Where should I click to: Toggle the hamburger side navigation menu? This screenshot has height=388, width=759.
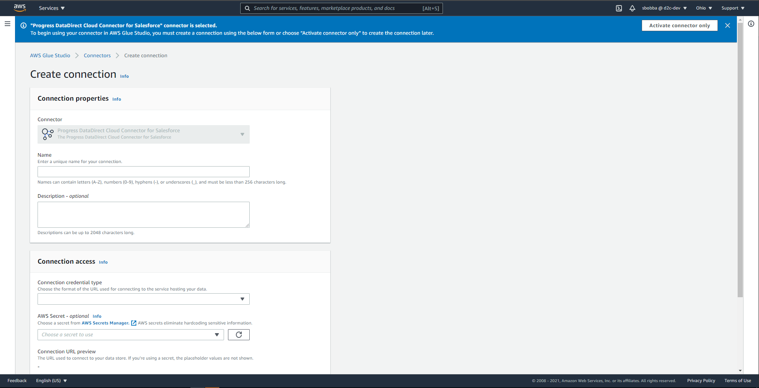click(x=8, y=24)
